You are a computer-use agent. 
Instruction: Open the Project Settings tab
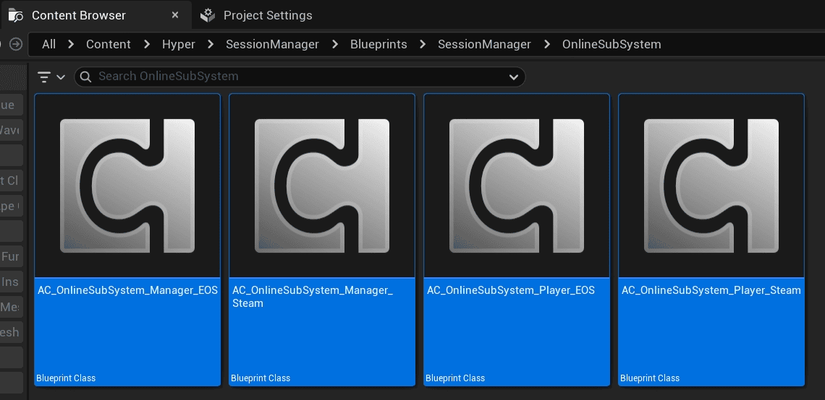click(x=268, y=15)
